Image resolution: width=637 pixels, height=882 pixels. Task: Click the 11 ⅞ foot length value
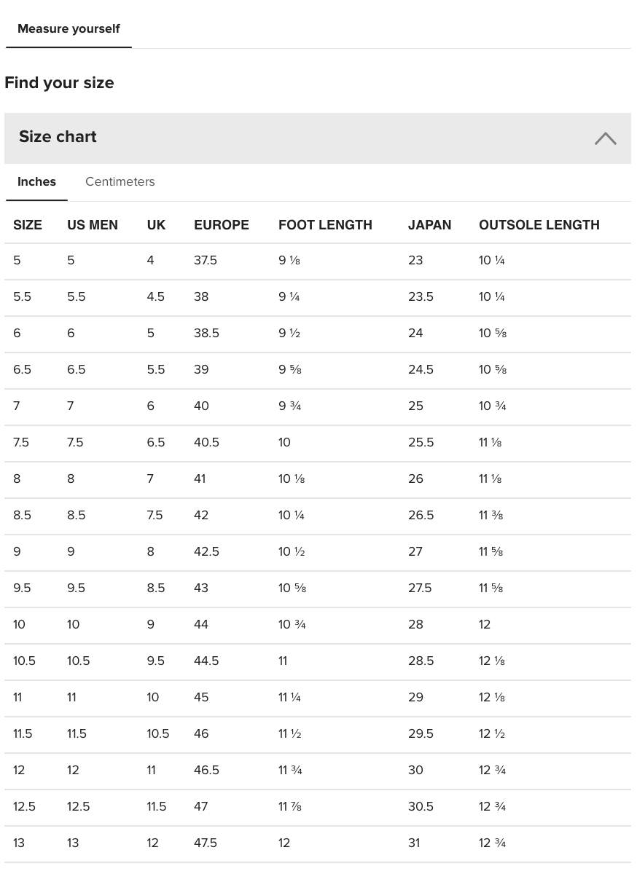pos(290,807)
